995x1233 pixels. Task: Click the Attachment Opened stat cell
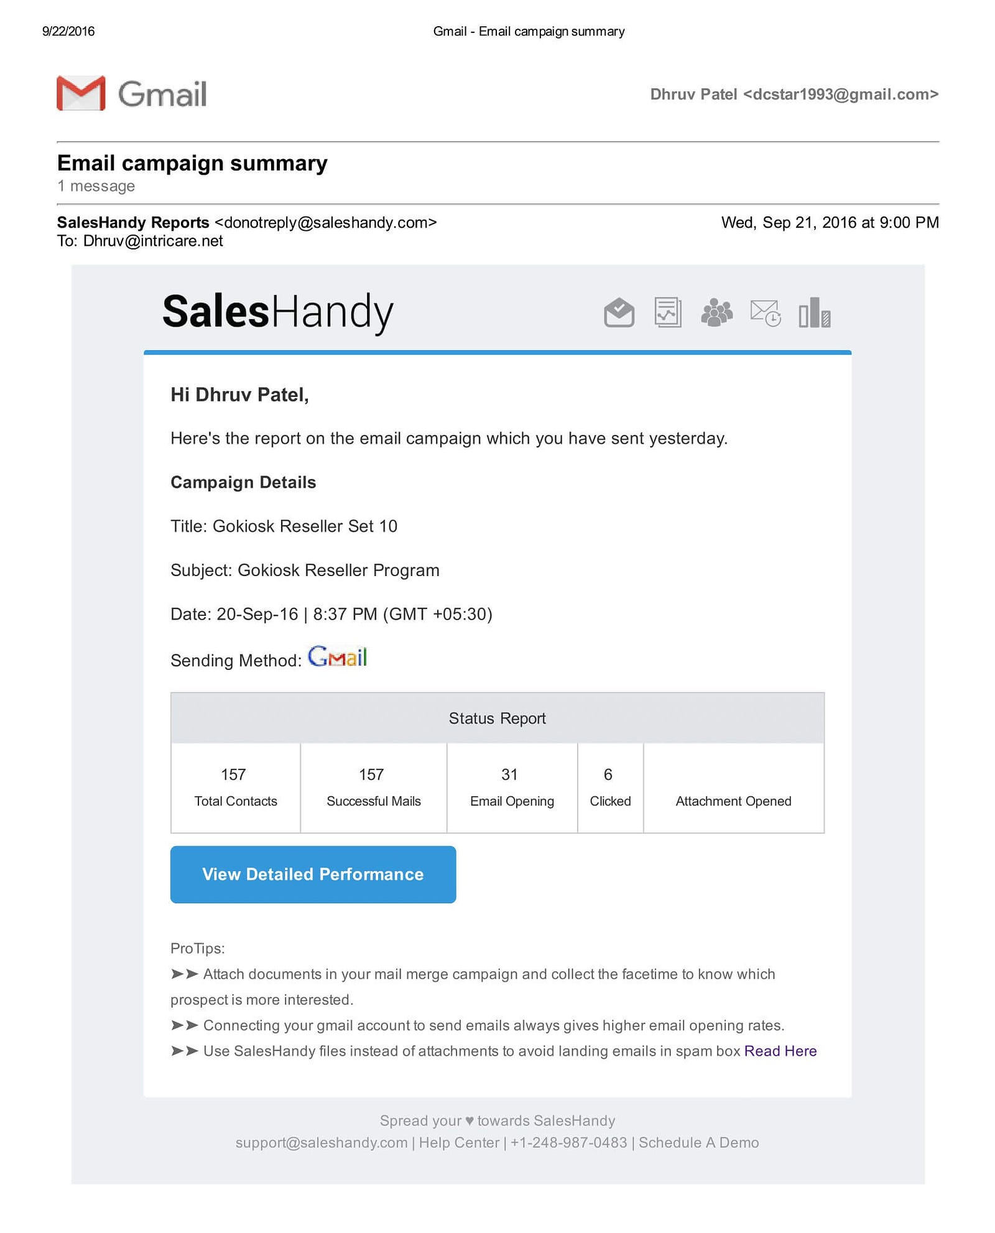coord(733,800)
